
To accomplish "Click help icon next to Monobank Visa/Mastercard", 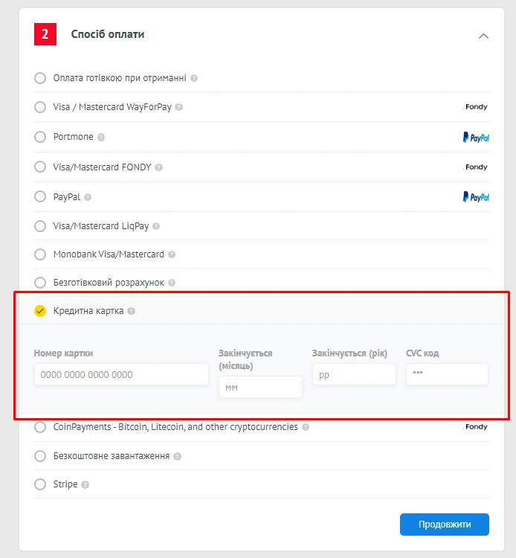I will click(x=172, y=254).
